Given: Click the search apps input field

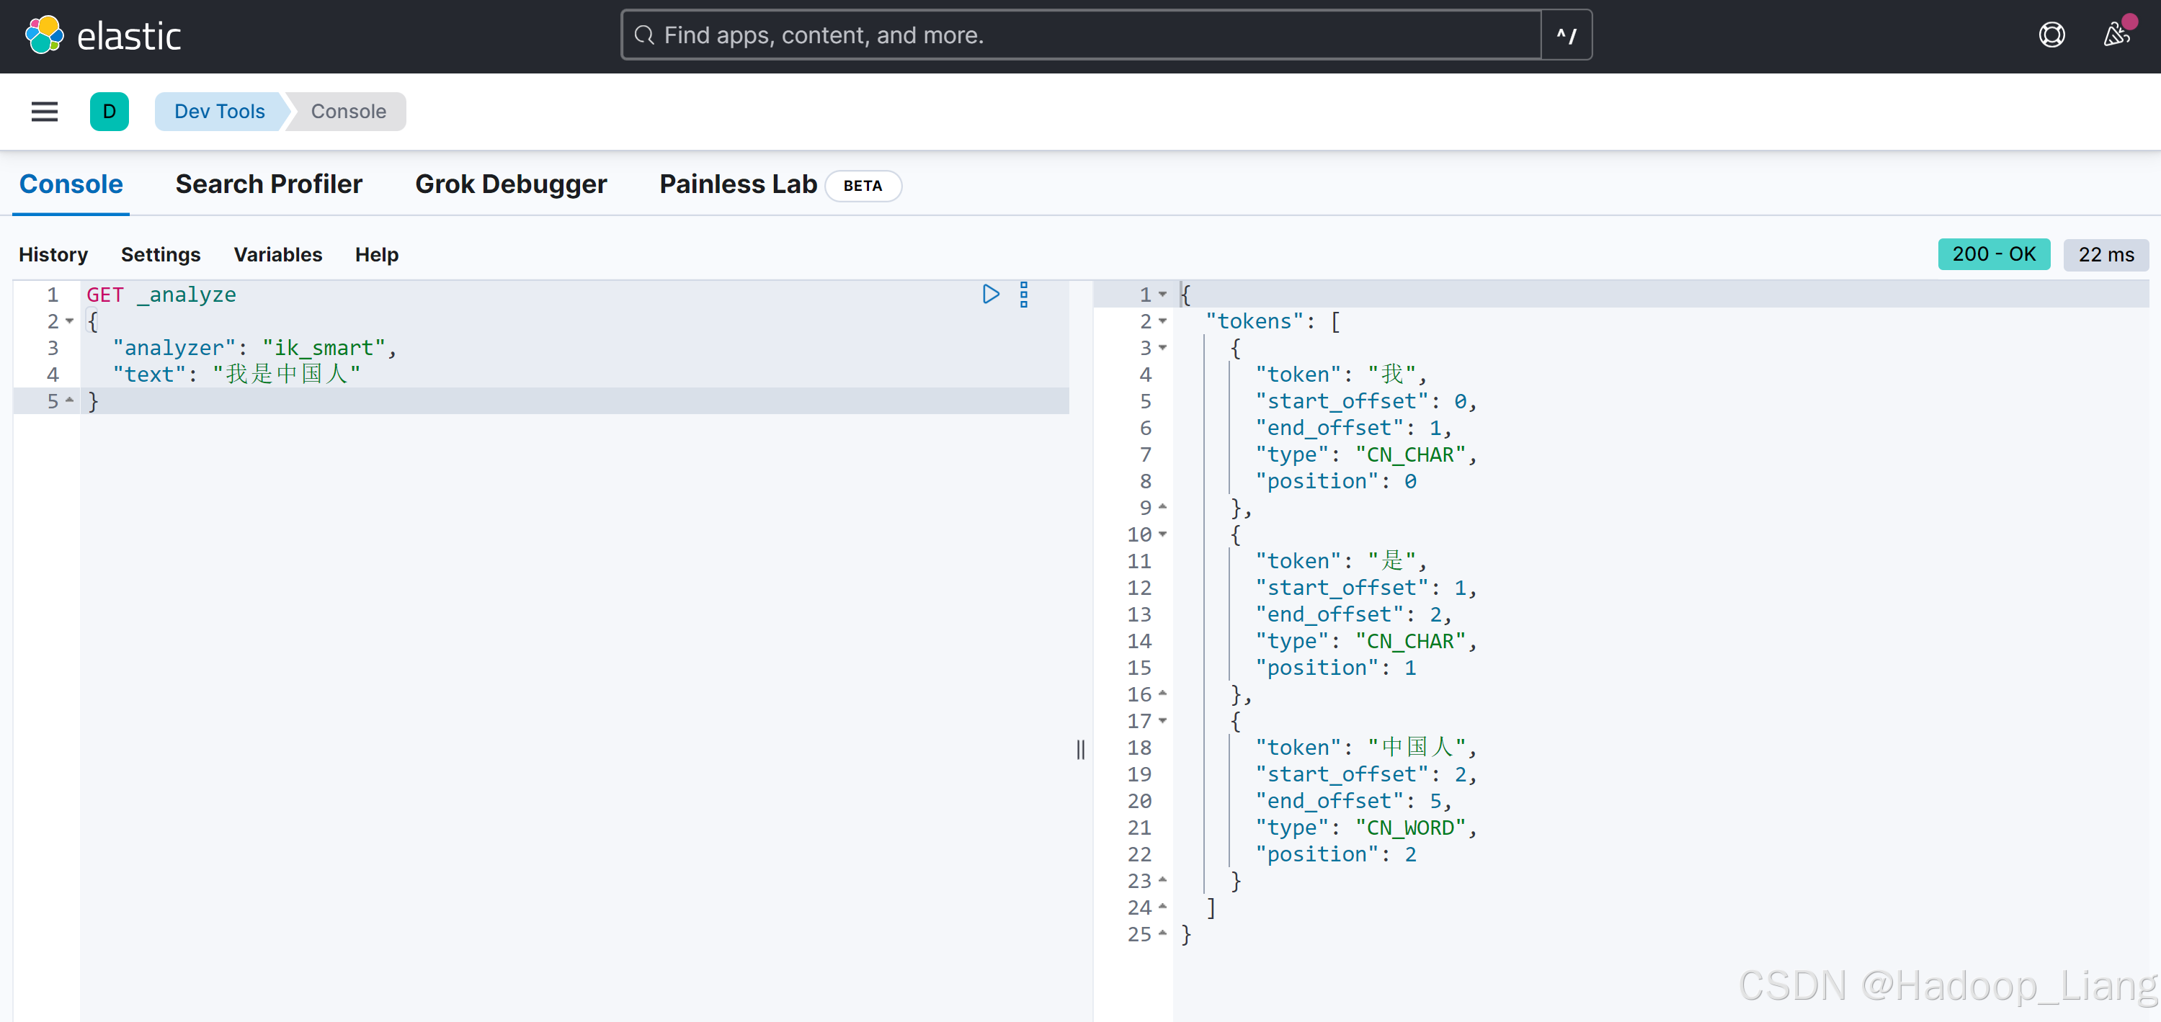Looking at the screenshot, I should click(x=1081, y=35).
